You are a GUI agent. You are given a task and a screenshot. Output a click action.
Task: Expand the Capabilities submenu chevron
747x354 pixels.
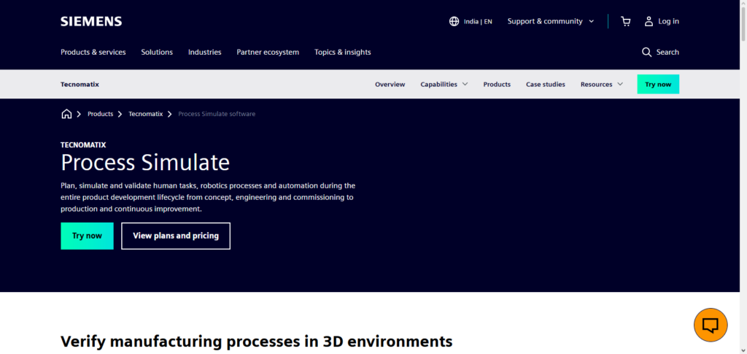pos(465,85)
